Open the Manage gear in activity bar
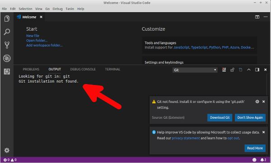The image size is (271, 163). pos(7,150)
